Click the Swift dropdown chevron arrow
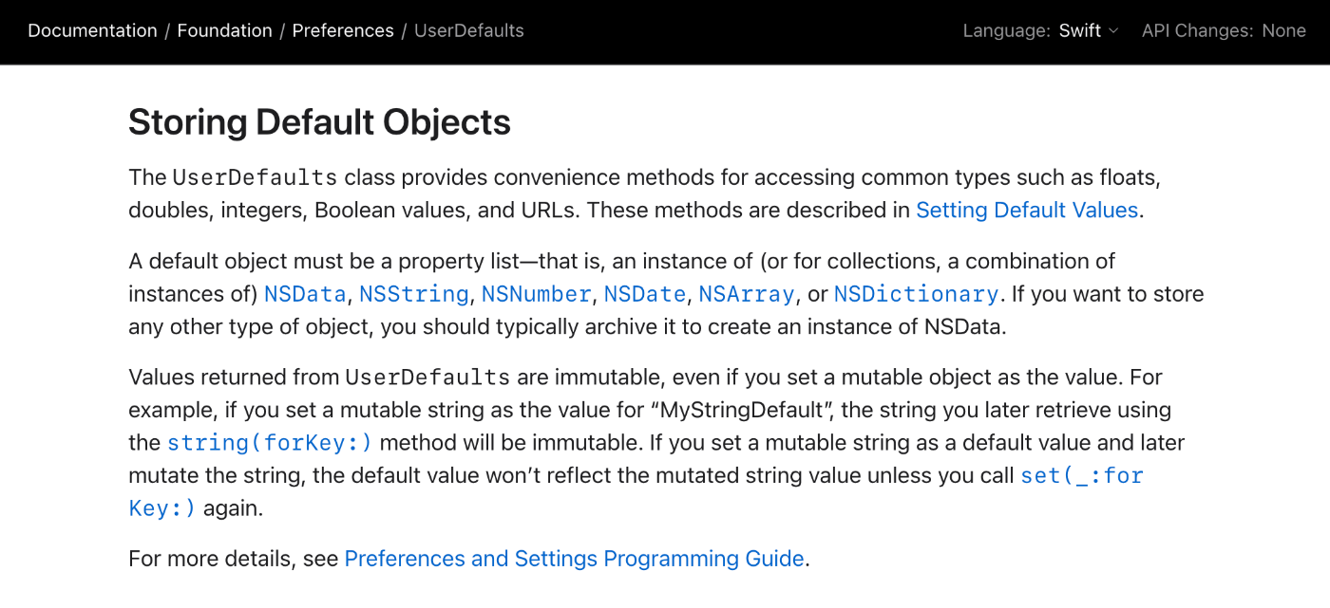 click(x=1113, y=31)
